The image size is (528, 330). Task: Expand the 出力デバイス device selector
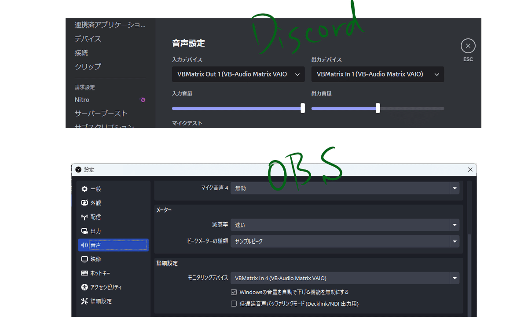tap(378, 74)
